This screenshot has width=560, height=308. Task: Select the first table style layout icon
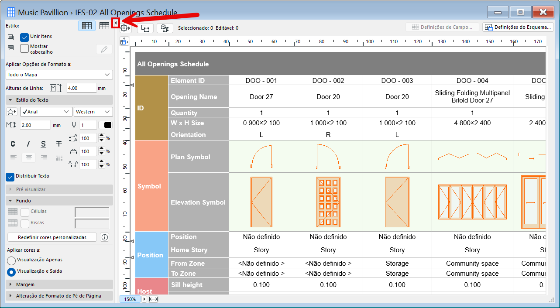(x=87, y=26)
